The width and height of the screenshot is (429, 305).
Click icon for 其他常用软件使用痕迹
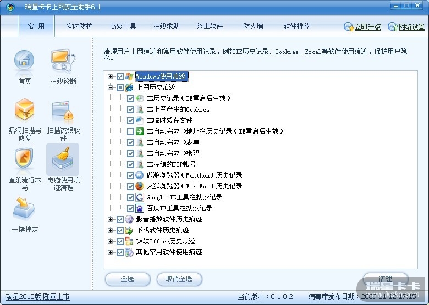[129, 252]
